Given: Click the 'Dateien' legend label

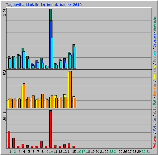Looking at the screenshot, I should [x=155, y=41].
